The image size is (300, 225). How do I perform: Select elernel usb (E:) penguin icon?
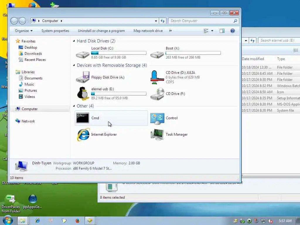coord(83,93)
